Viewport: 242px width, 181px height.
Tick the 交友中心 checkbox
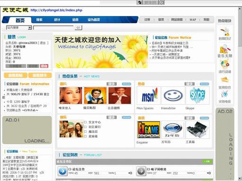tap(85, 122)
